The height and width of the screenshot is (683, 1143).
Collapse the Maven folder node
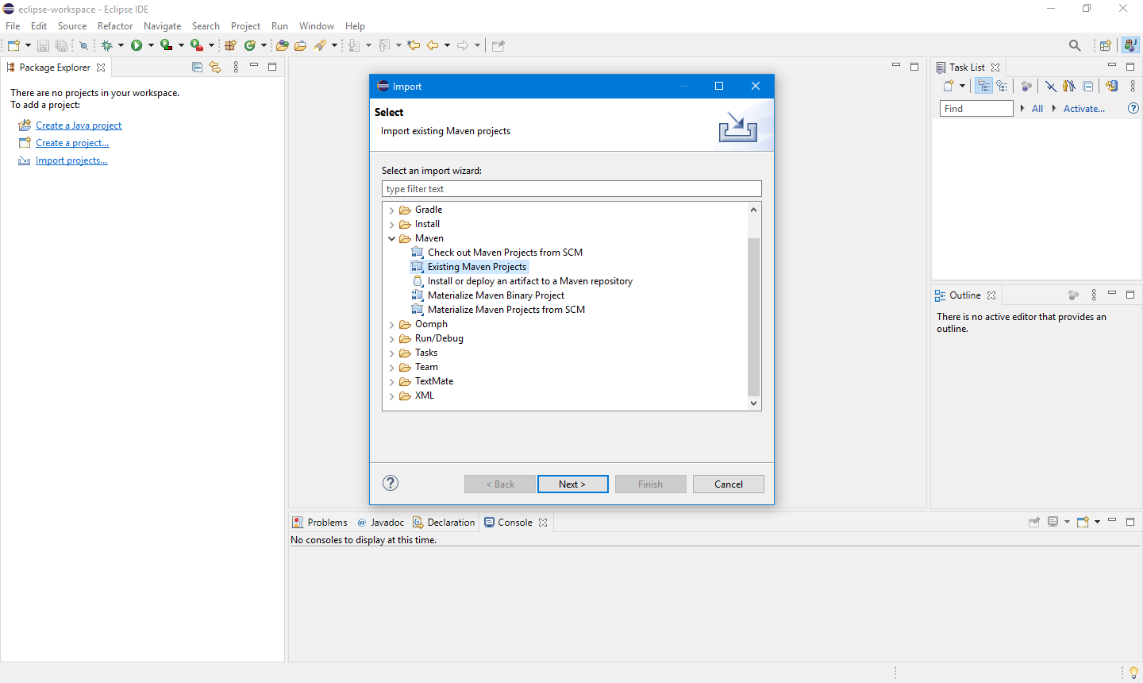[392, 238]
